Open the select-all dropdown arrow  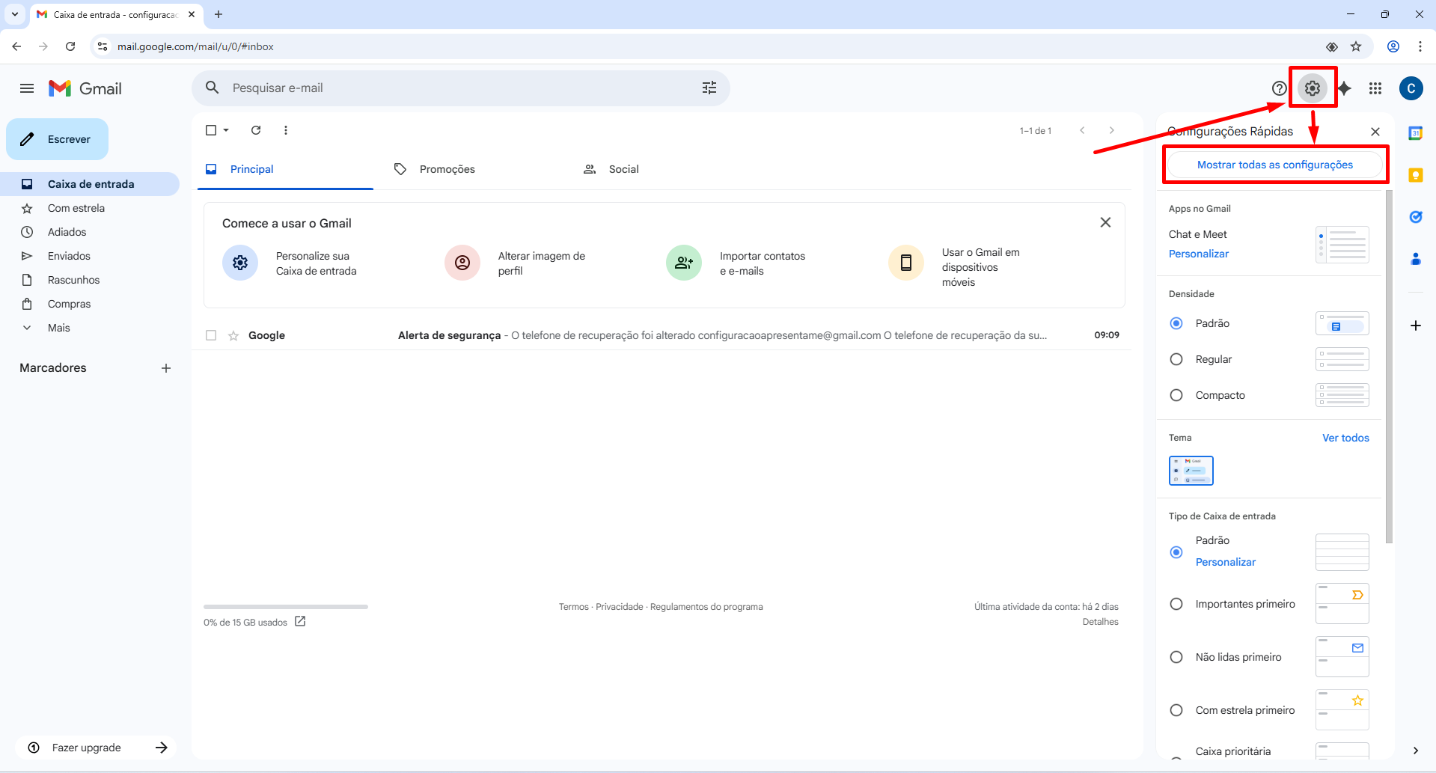226,130
